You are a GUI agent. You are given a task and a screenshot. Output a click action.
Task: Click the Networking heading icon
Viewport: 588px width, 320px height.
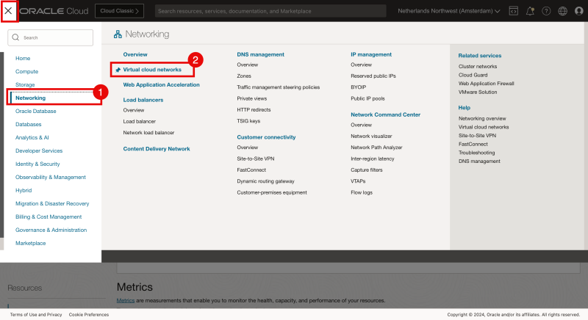[x=117, y=34]
